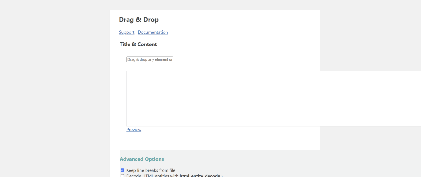Click the bold html_entity_decode text
The image size is (421, 177).
pos(200,176)
